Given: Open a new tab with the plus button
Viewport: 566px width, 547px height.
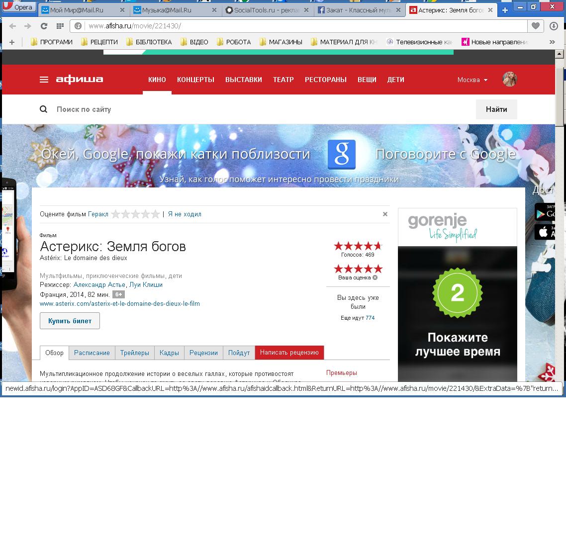Looking at the screenshot, I should pyautogui.click(x=505, y=10).
